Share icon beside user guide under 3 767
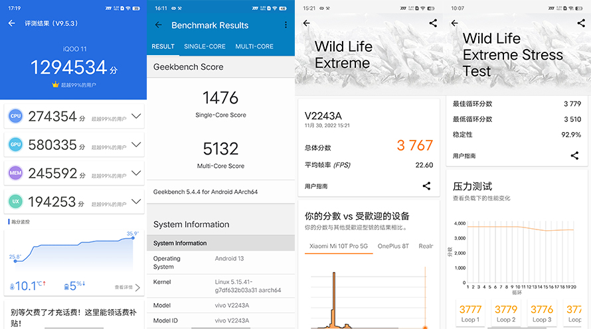Viewport: 591px width, 329px height. pyautogui.click(x=426, y=186)
